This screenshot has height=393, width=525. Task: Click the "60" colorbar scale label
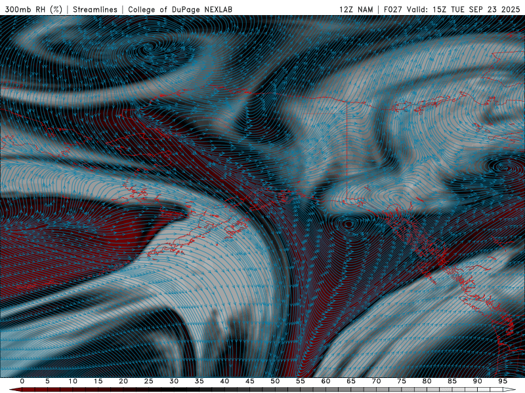pos(325,381)
